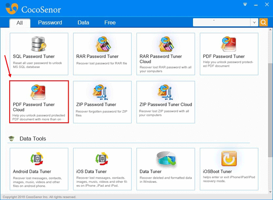
Task: Click the Data Tools section heading
Action: click(33, 138)
